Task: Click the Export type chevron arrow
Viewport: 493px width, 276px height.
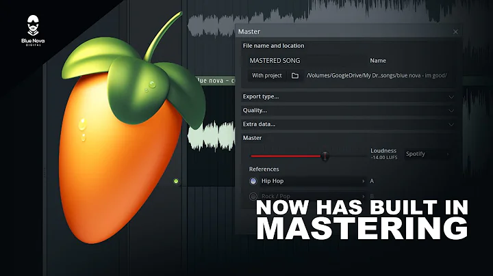Action: tap(451, 97)
